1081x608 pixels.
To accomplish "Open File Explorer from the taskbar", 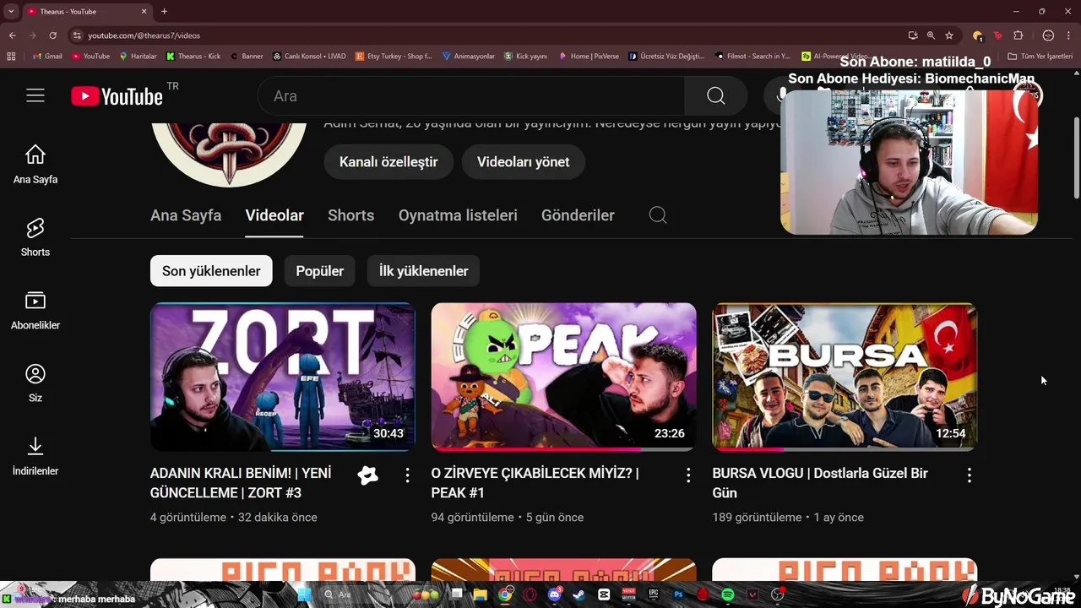I will (x=481, y=594).
